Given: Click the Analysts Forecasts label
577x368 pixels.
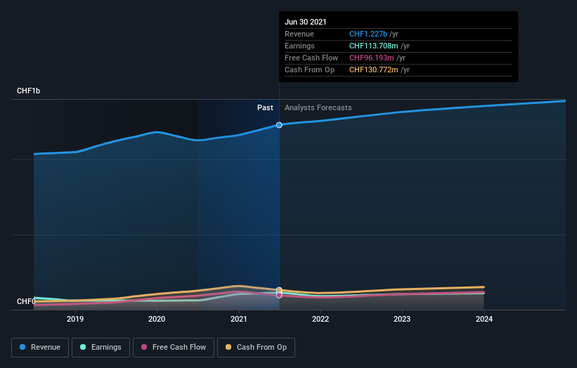Looking at the screenshot, I should click(318, 107).
